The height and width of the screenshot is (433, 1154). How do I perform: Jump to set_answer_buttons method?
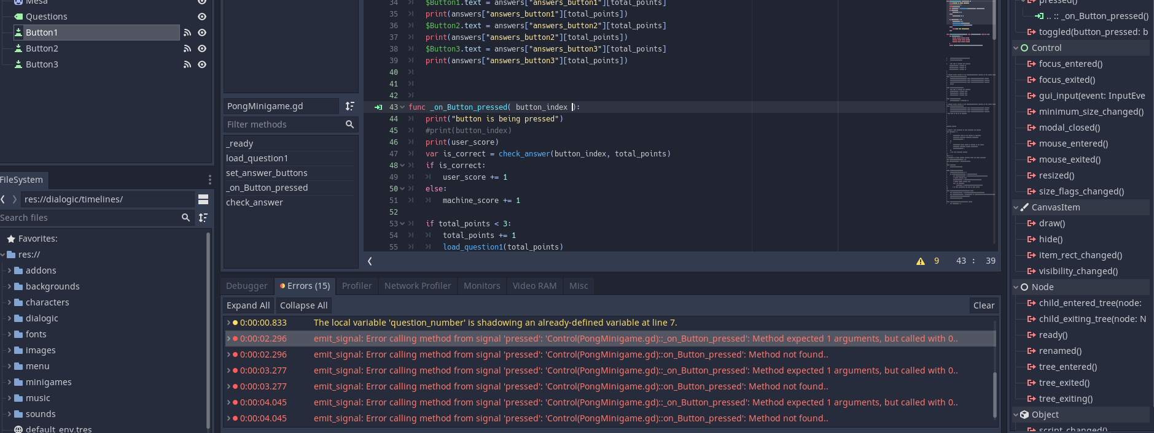coord(290,173)
